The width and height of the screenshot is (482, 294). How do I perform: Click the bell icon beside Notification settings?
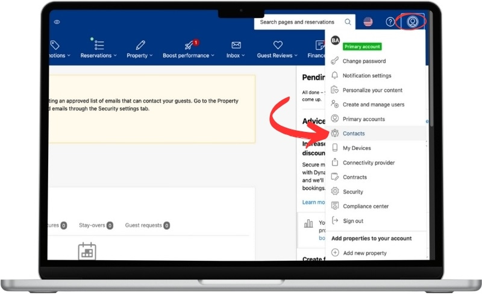(335, 75)
